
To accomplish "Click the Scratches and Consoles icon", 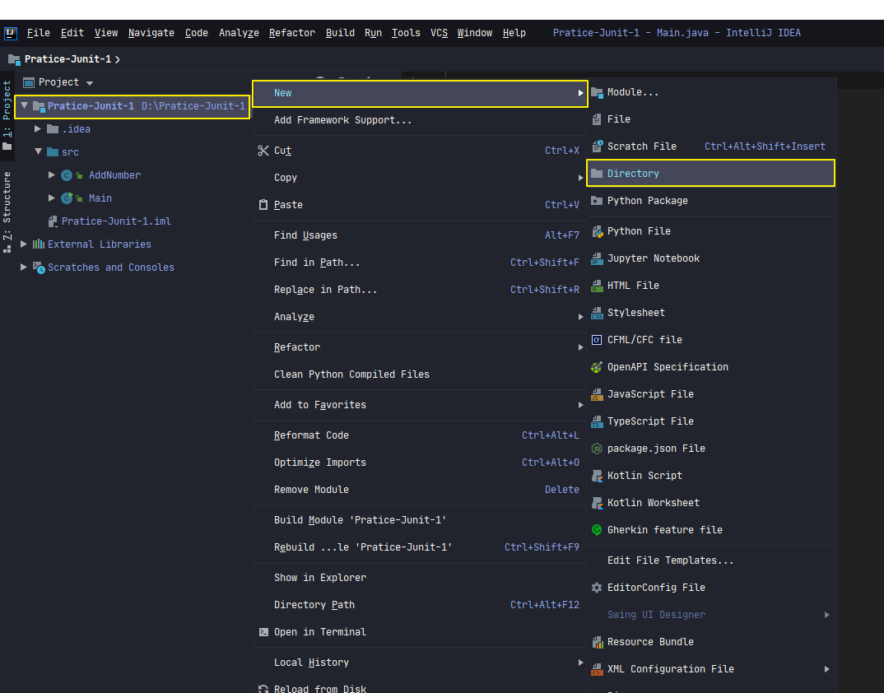I will click(x=39, y=267).
